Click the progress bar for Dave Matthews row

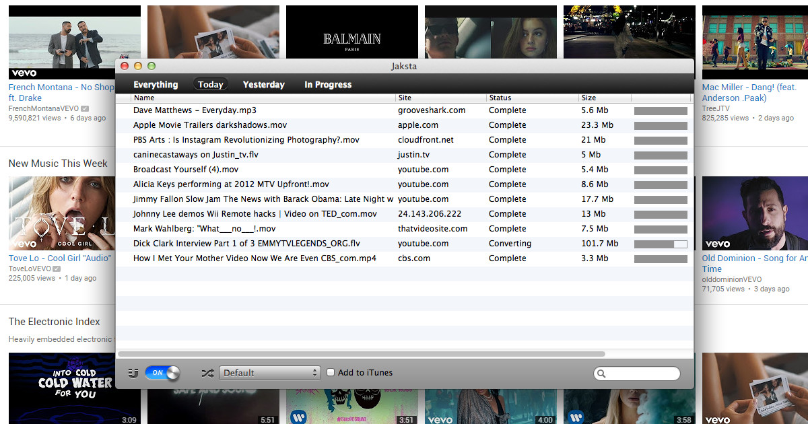pyautogui.click(x=661, y=110)
